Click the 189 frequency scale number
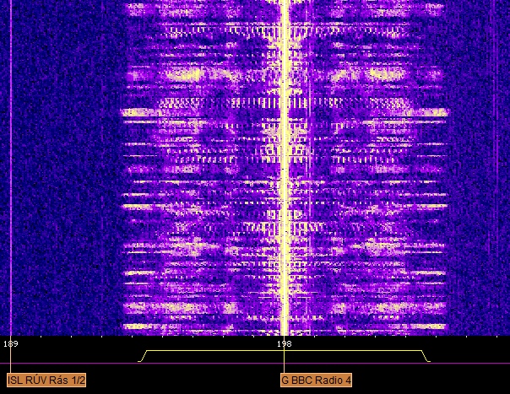 [10, 344]
